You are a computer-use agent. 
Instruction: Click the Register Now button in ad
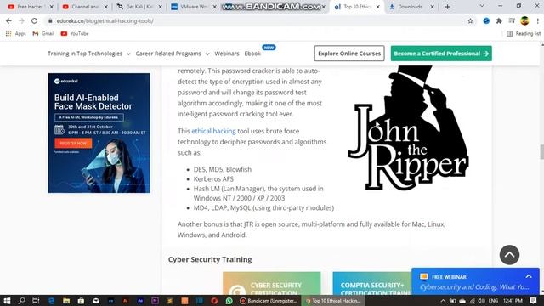(73, 143)
